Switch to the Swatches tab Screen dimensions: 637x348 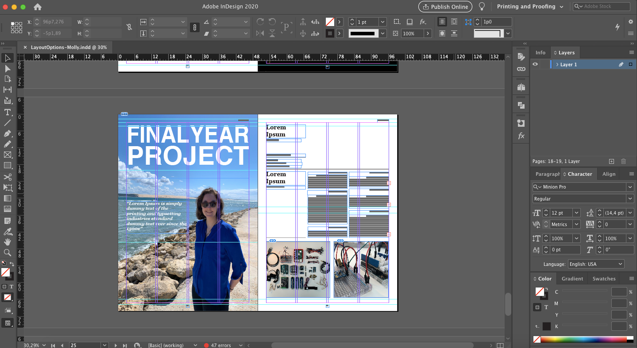(604, 279)
